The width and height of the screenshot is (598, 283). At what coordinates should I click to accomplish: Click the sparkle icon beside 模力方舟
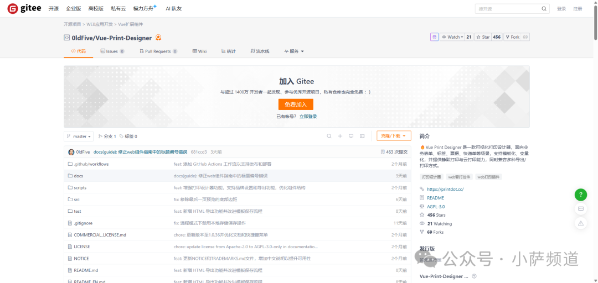click(155, 6)
